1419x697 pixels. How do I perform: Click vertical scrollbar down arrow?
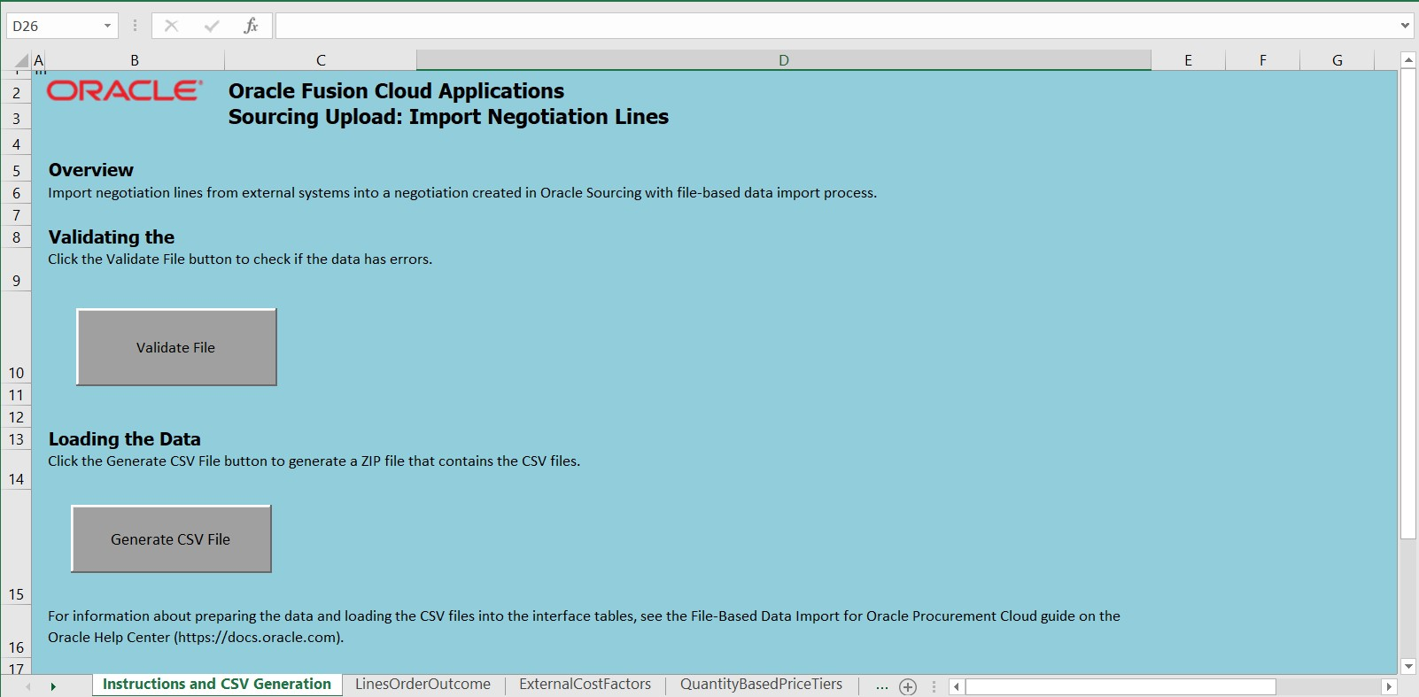pyautogui.click(x=1408, y=666)
